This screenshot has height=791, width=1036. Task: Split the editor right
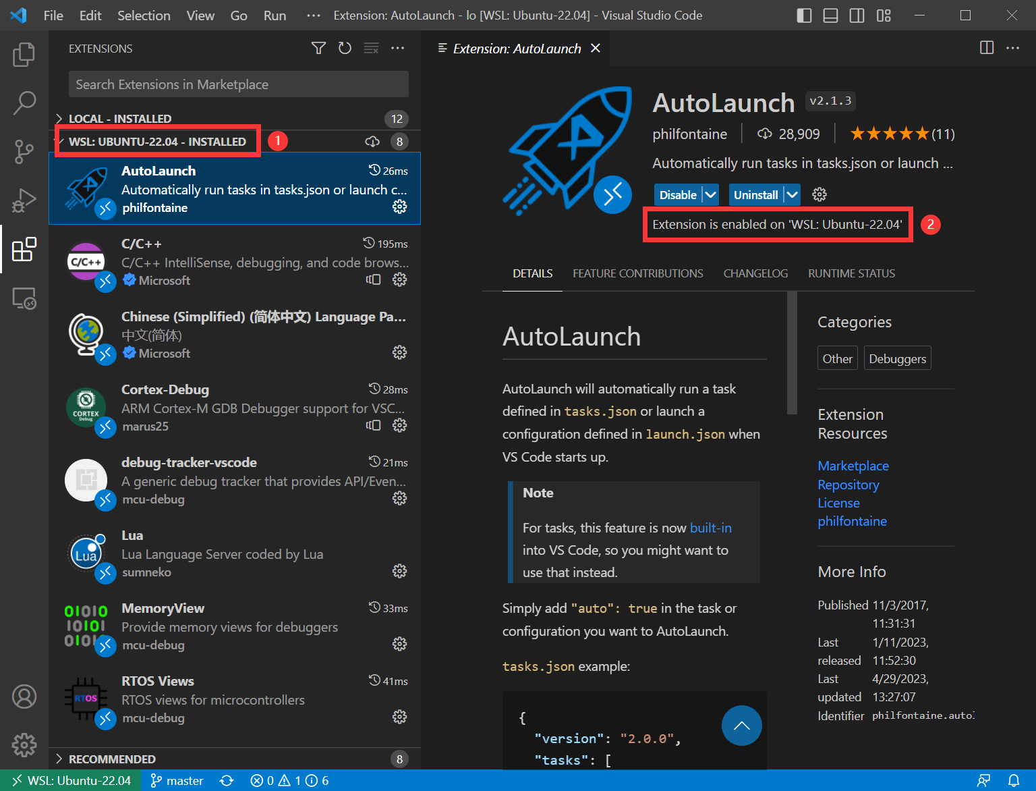pyautogui.click(x=987, y=47)
